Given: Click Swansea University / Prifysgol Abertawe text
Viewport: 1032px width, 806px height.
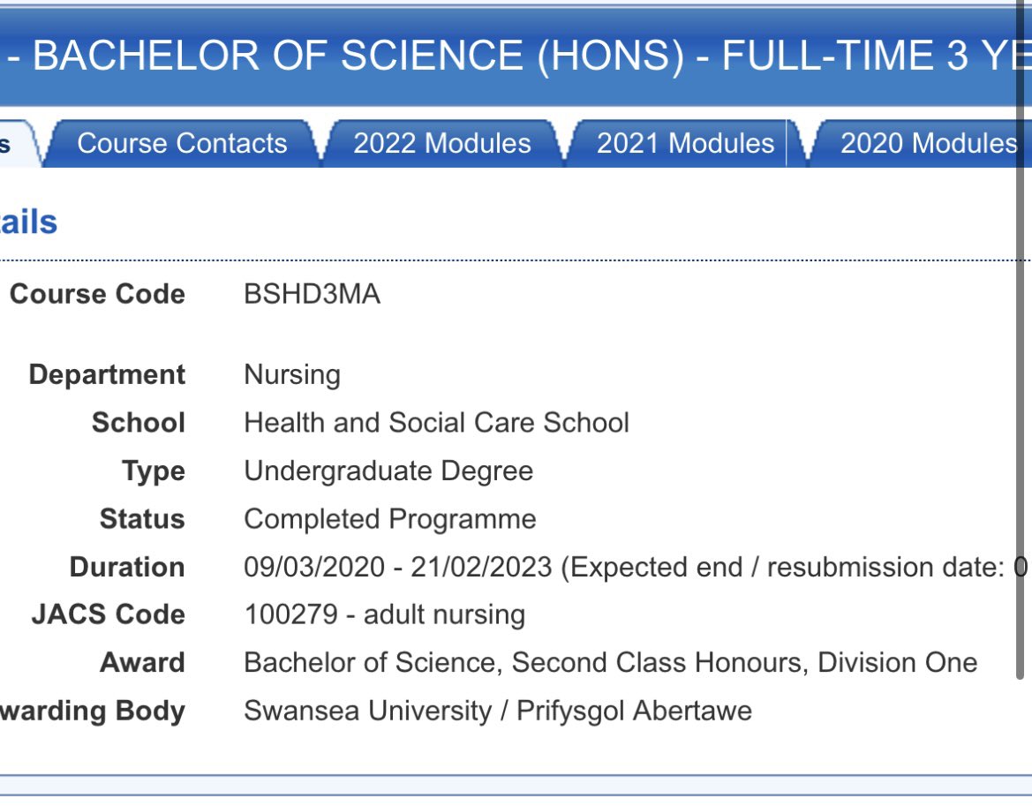Looking at the screenshot, I should [x=498, y=712].
